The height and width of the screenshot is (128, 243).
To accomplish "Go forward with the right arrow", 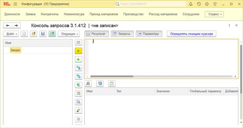I will (16, 26).
